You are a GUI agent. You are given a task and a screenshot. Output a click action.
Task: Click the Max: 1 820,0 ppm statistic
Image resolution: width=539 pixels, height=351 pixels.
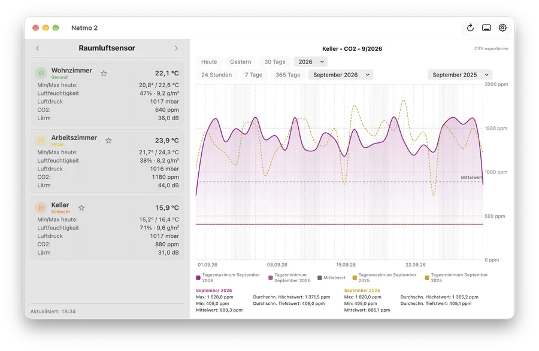click(363, 297)
